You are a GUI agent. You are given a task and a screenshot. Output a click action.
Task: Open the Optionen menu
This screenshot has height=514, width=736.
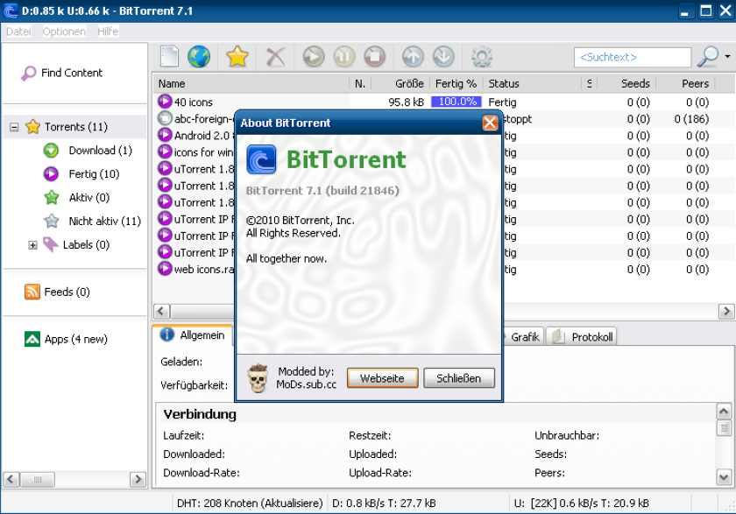click(64, 32)
